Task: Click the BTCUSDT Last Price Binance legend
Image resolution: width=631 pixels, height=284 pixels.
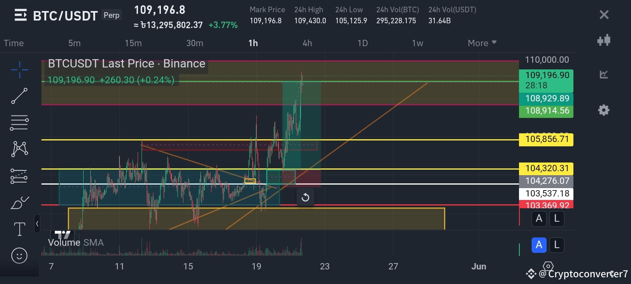Action: [x=127, y=64]
